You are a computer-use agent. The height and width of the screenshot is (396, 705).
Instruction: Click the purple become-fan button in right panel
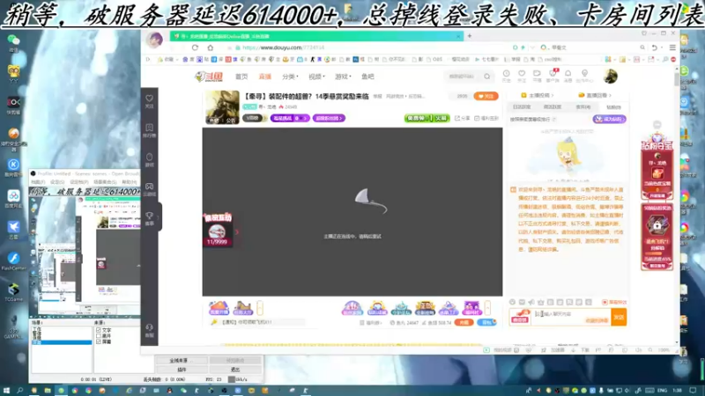click(609, 119)
